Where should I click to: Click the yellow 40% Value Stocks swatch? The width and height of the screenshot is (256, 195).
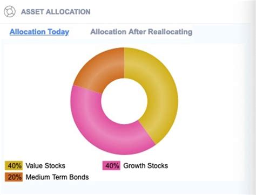14,165
